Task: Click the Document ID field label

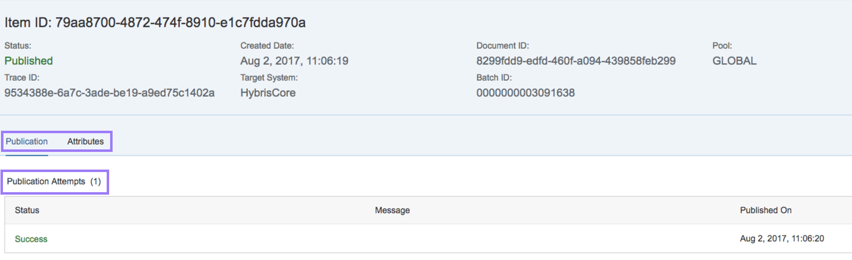Action: coord(502,46)
